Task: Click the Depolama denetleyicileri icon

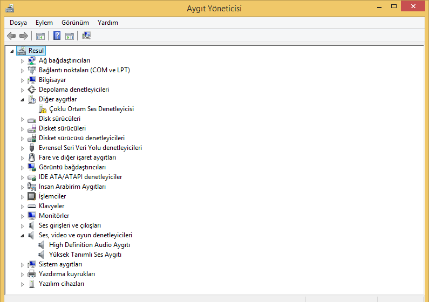Action: [x=32, y=90]
